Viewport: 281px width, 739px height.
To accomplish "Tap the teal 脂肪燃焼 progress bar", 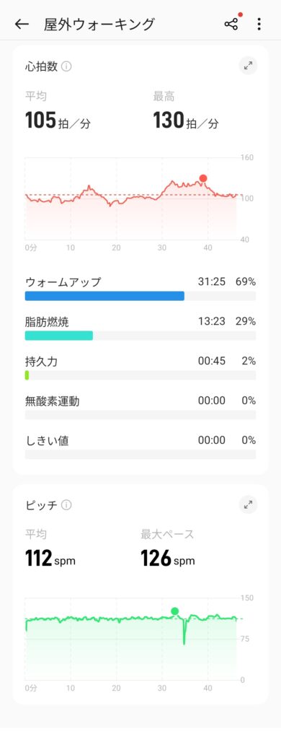I will coord(59,336).
